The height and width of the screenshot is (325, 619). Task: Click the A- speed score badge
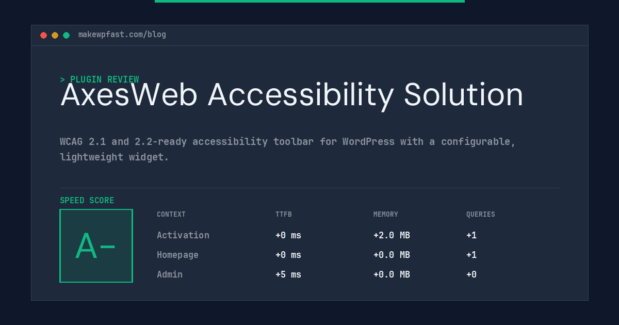click(96, 246)
